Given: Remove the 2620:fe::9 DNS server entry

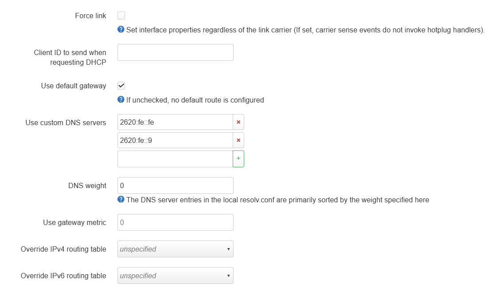Looking at the screenshot, I should 238,140.
